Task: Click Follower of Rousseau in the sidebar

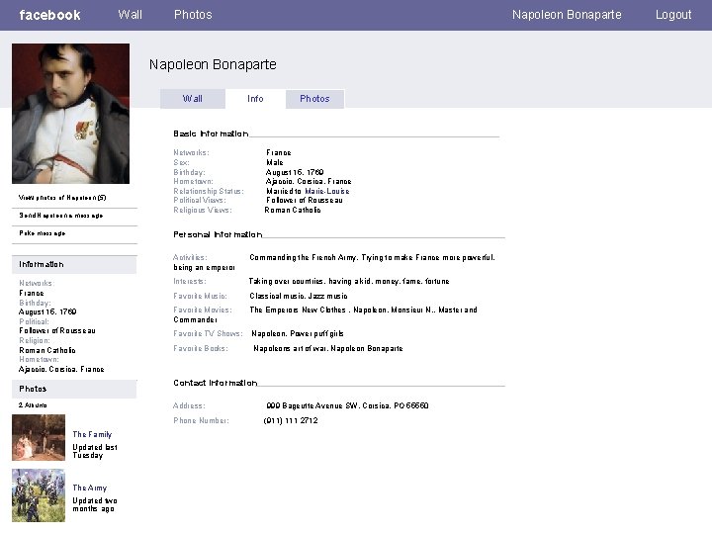Action: [x=57, y=331]
